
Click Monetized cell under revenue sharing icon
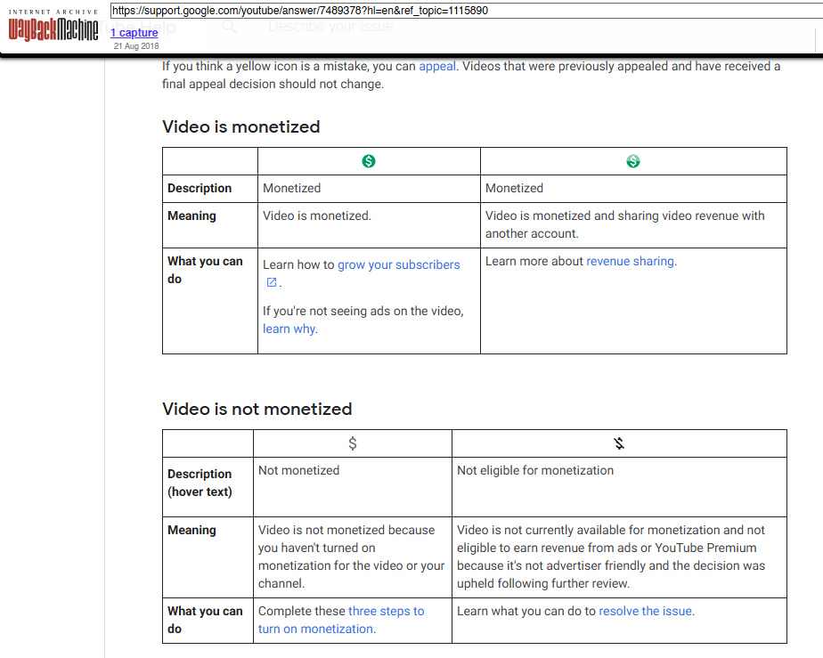coord(633,189)
